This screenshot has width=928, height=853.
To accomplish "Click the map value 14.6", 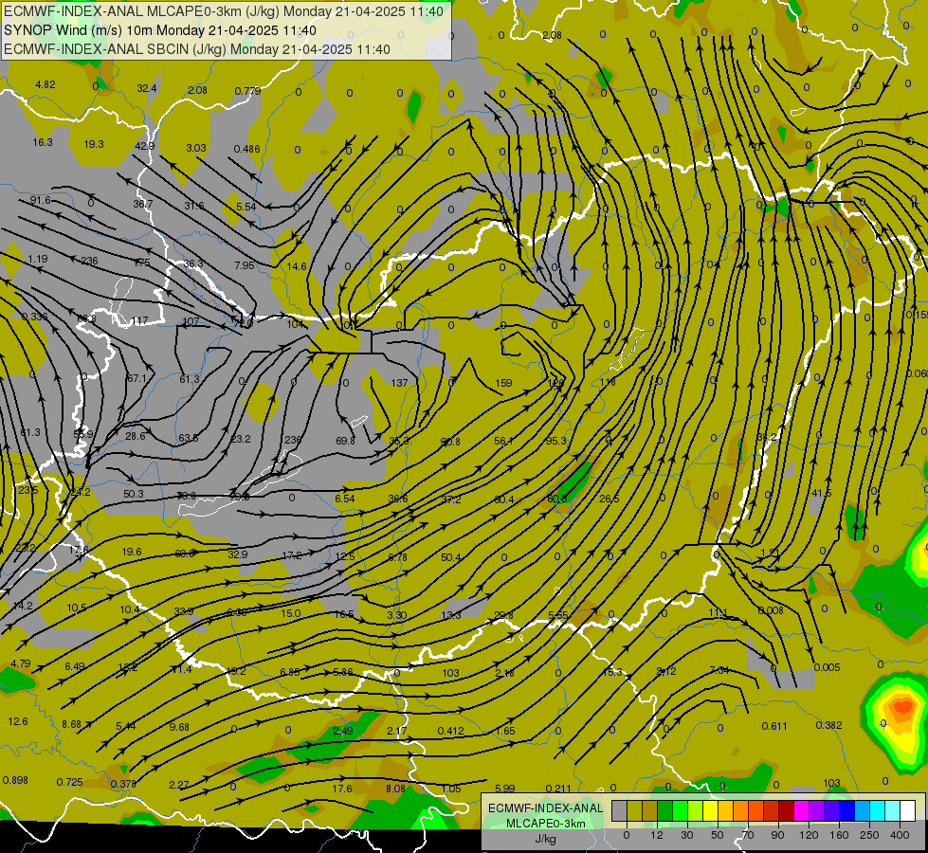I will pos(297,266).
